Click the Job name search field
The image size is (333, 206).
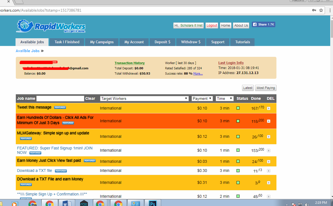[x=60, y=98]
